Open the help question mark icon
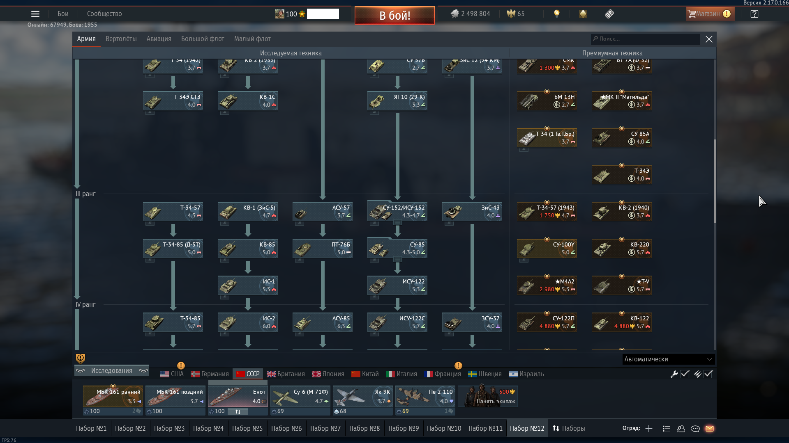Viewport: 789px width, 443px height. pos(754,14)
